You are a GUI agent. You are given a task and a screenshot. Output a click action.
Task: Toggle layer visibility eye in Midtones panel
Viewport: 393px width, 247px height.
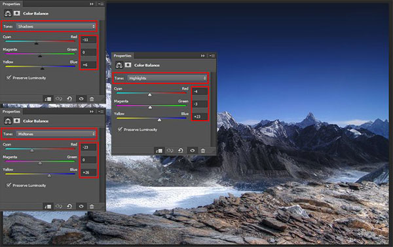81,206
